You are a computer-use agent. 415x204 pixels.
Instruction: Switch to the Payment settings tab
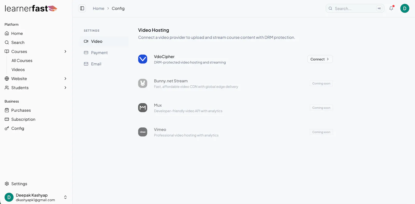tap(104, 53)
